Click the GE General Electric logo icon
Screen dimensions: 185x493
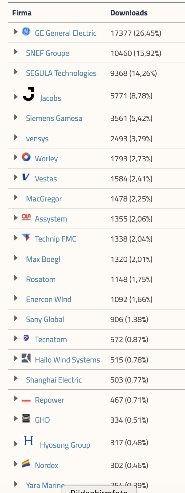26,31
